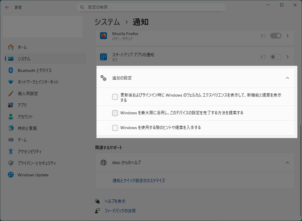Click the Mozilla Firefox app icon
Image resolution: width=302 pixels, height=221 pixels.
tap(103, 36)
